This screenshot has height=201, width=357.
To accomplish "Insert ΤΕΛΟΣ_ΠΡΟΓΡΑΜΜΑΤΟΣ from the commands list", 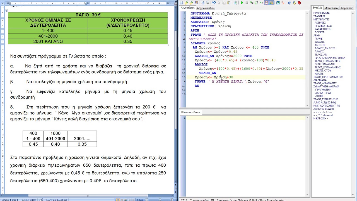I will (328, 77).
